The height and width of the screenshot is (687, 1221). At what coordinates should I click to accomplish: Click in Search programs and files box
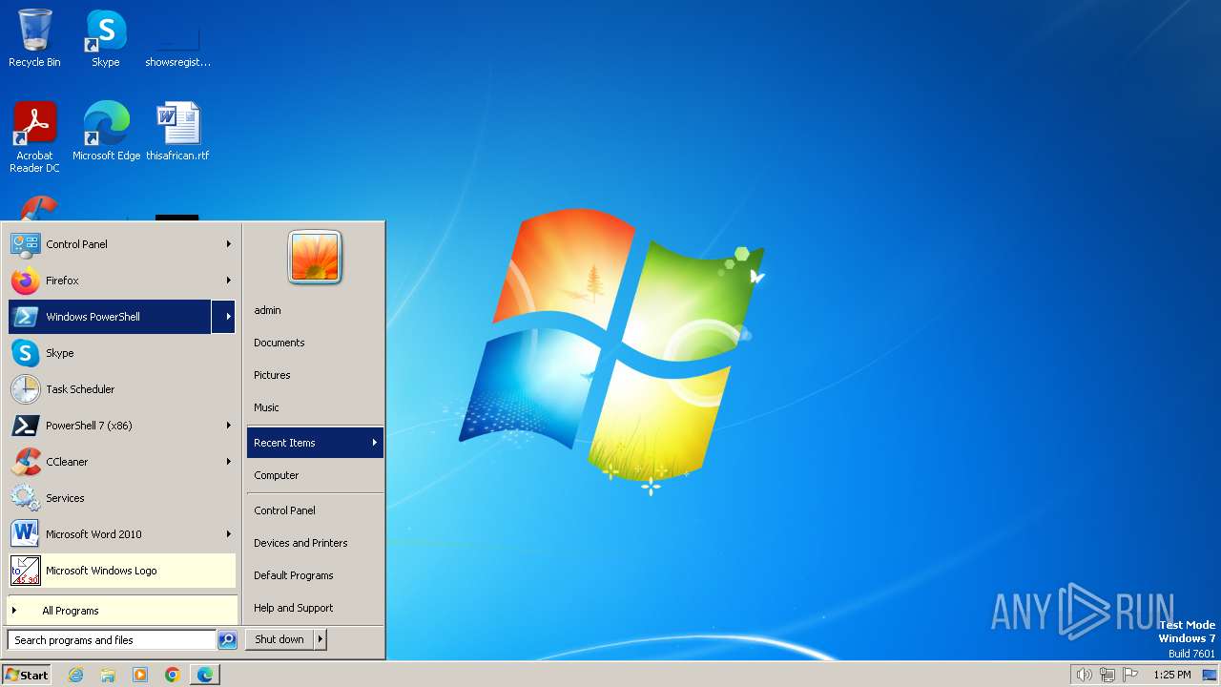pos(112,640)
